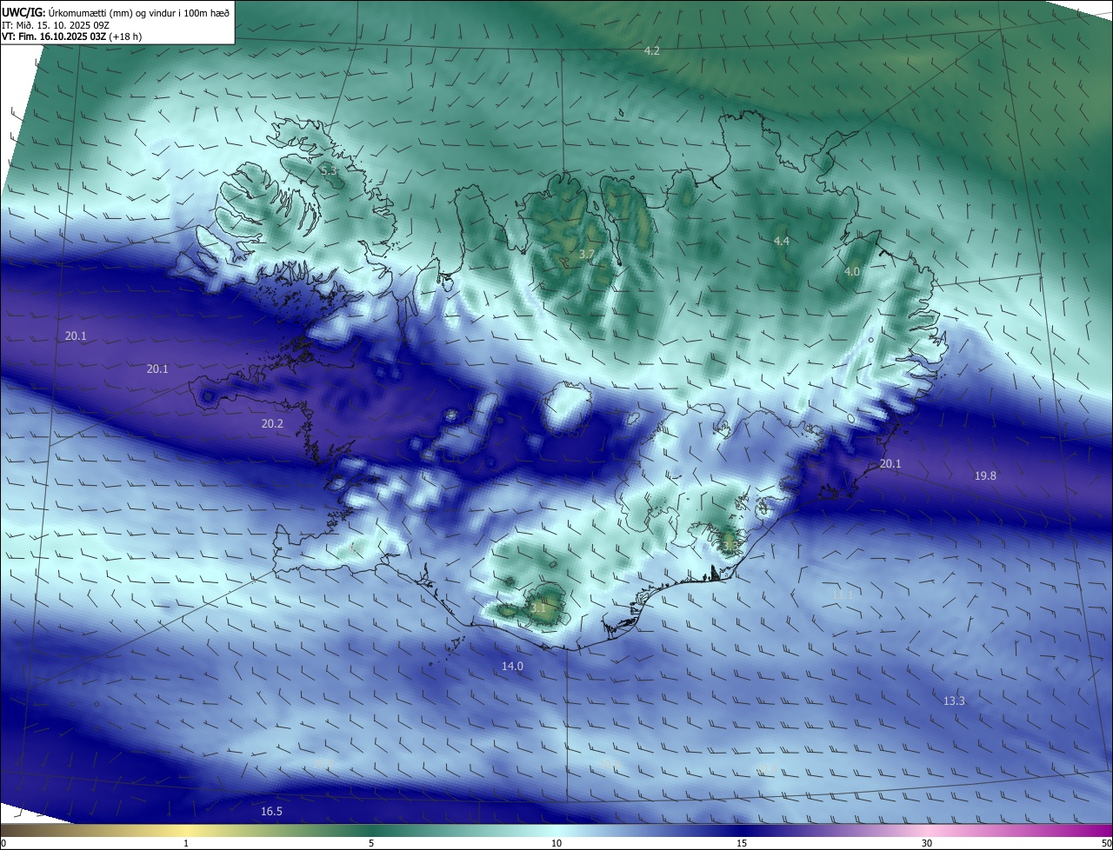
Task: Click the 50 tick on the colour scale
Action: (x=1106, y=843)
